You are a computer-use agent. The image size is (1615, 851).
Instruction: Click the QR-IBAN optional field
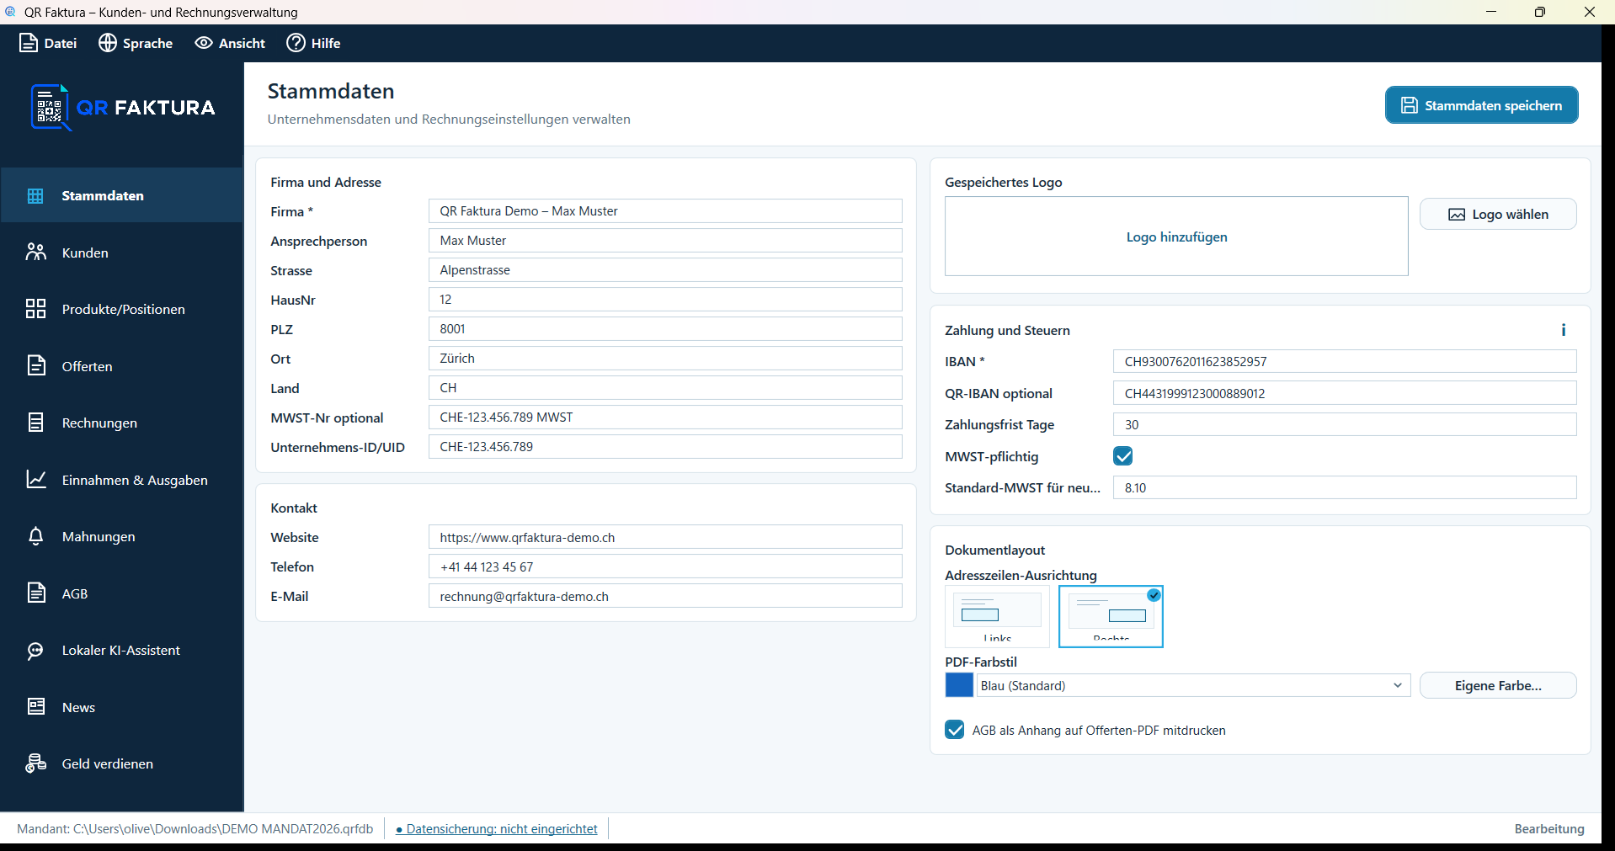1345,393
